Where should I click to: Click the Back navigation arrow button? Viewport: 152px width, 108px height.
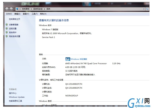point(7,9)
